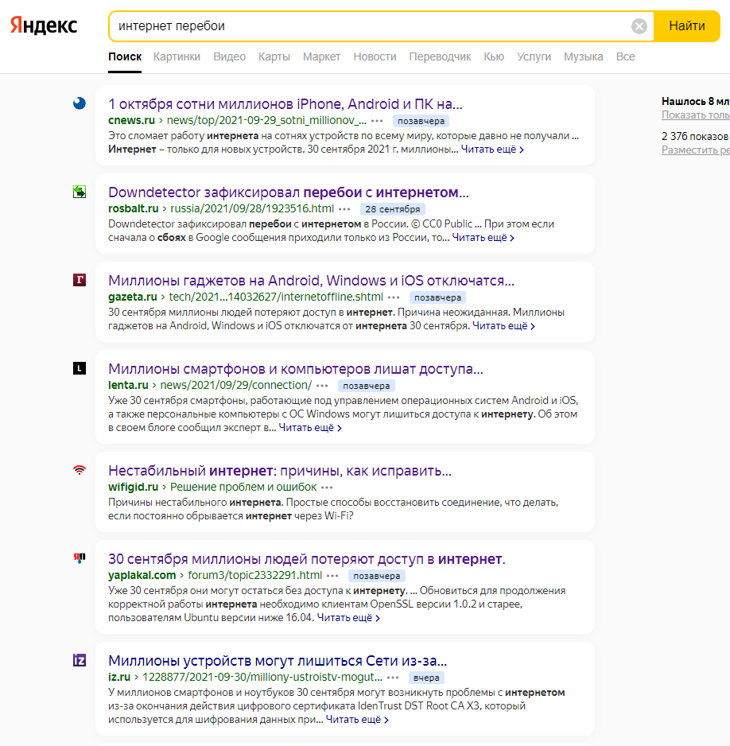Open the forum3/topic2332291.html path link
730x746 pixels.
click(255, 576)
